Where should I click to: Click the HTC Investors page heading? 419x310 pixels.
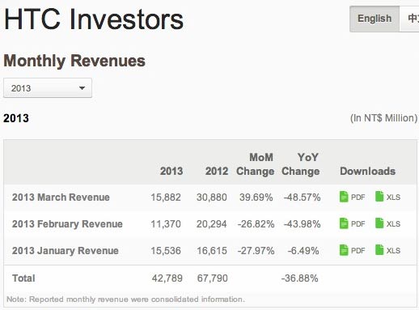94,19
